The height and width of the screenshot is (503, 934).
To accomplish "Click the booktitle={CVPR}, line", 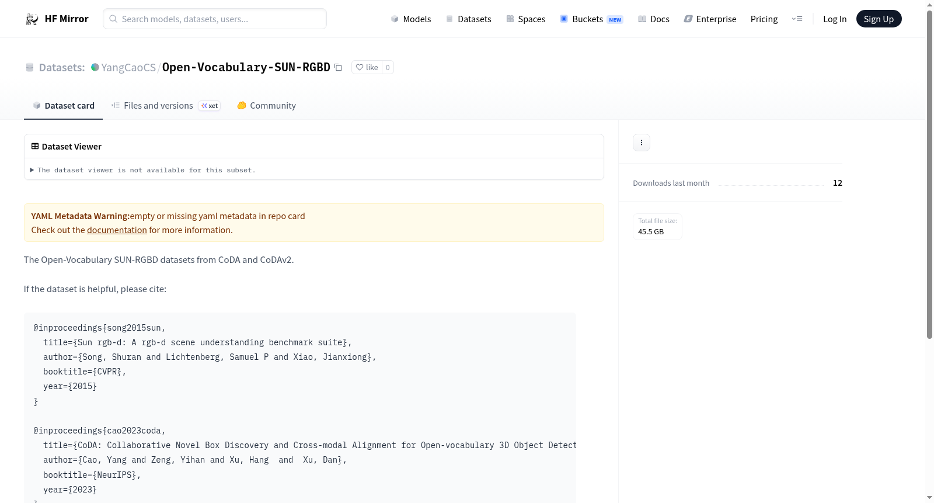I will [85, 372].
